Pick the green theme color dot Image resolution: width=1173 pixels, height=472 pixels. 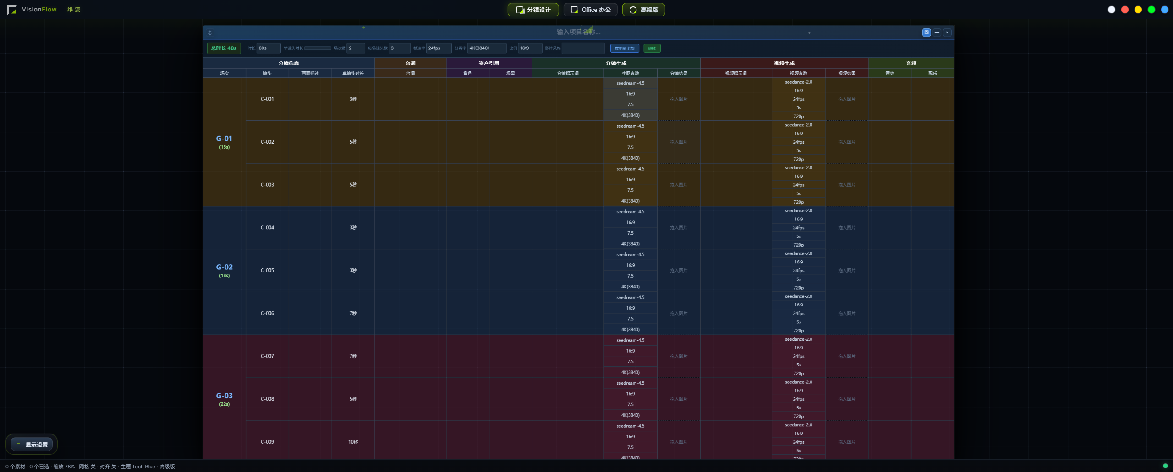tap(1151, 10)
